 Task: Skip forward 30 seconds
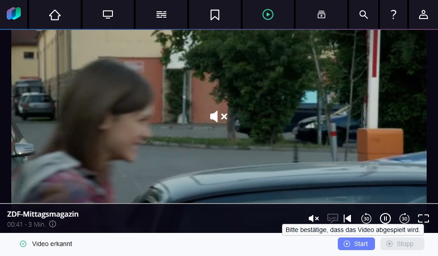click(x=404, y=218)
